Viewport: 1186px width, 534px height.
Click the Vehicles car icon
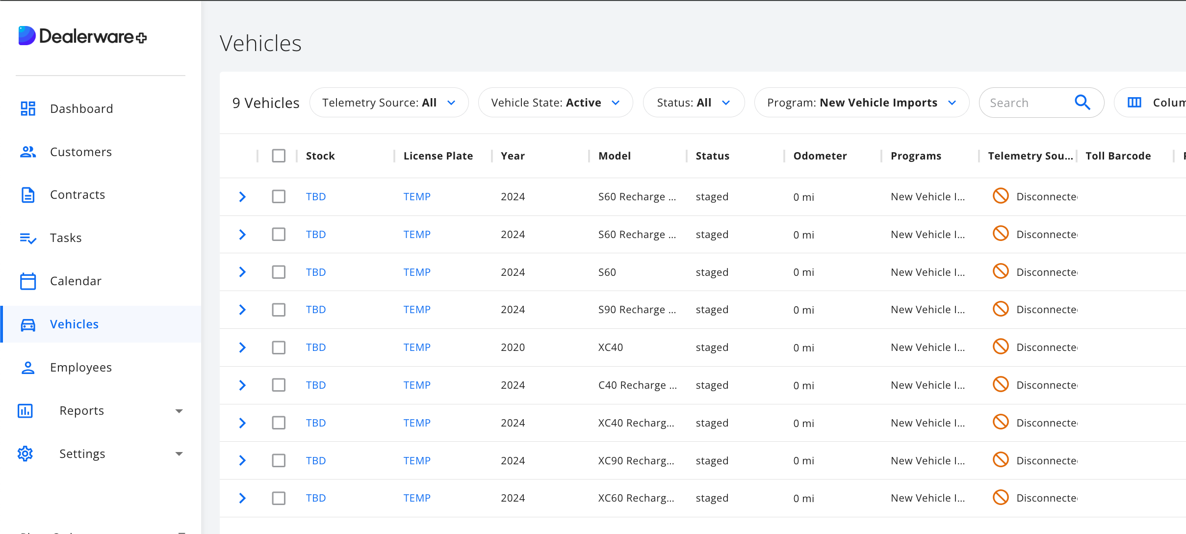point(28,324)
